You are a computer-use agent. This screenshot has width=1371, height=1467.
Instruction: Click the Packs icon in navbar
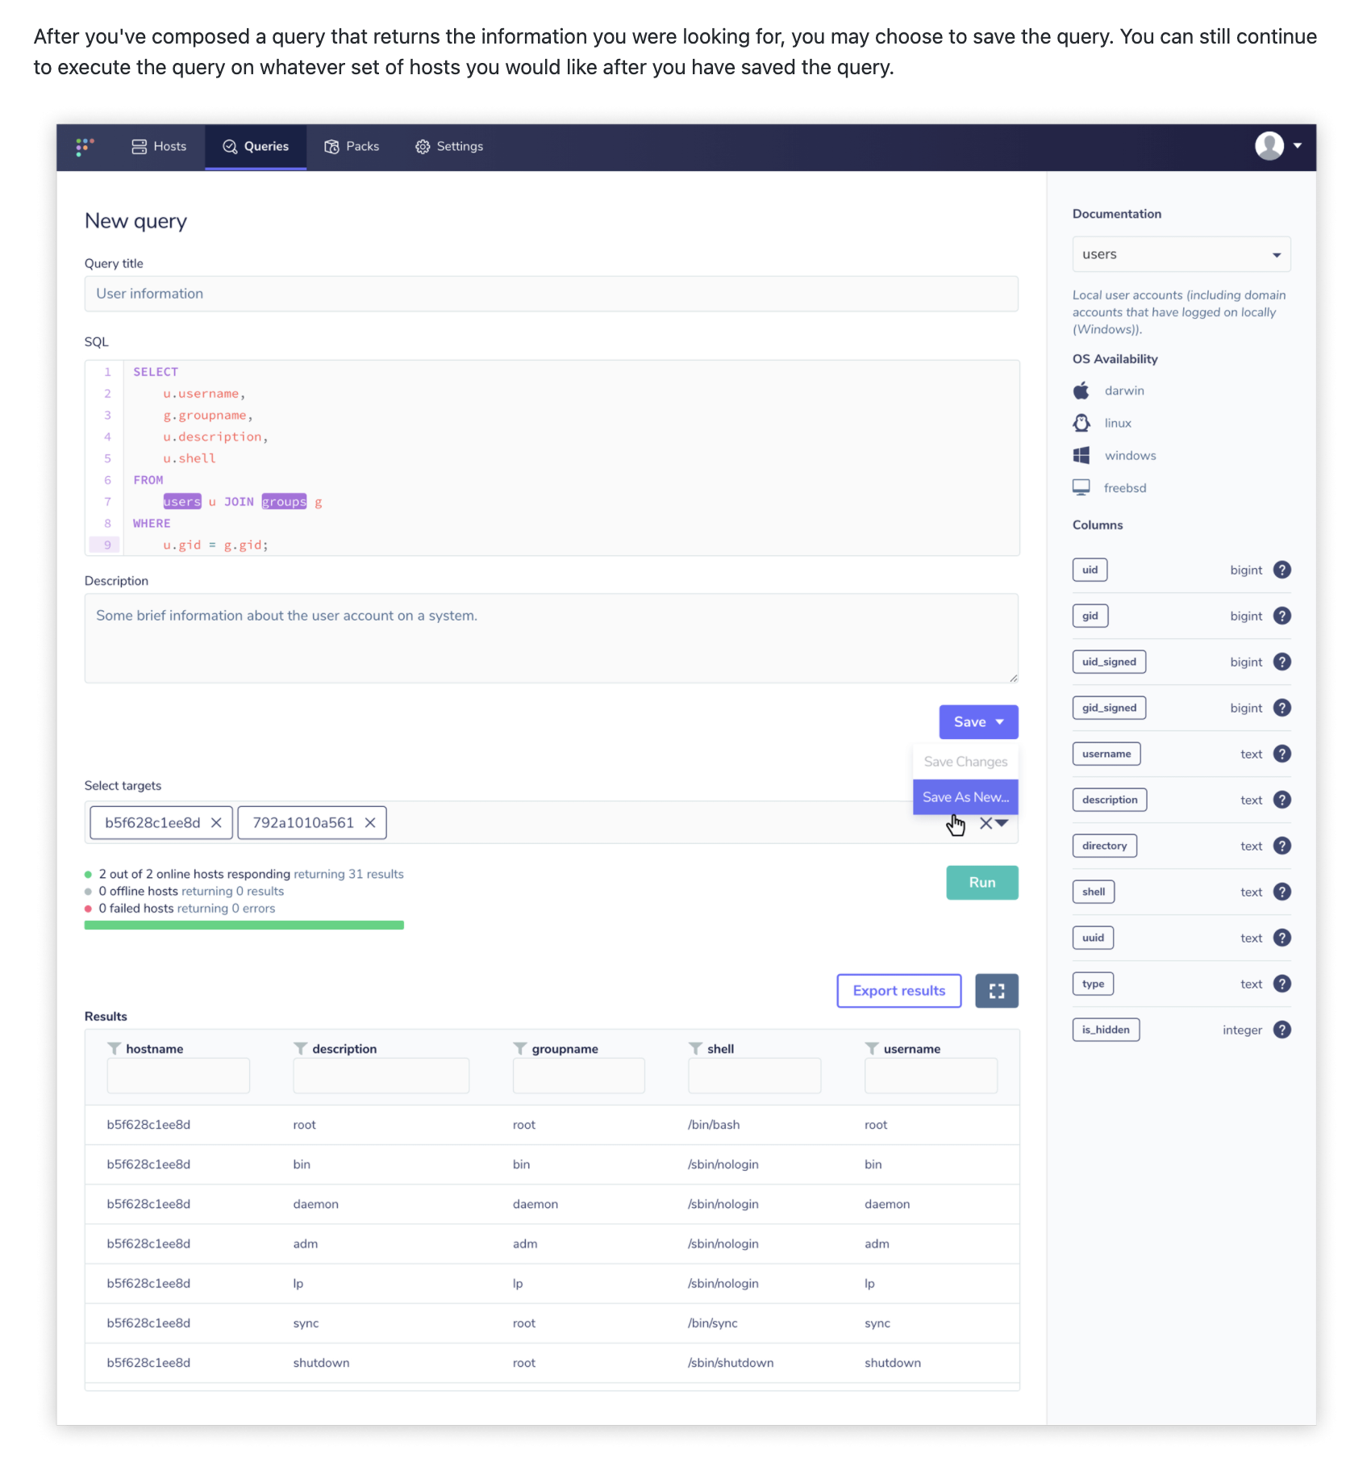(x=331, y=146)
